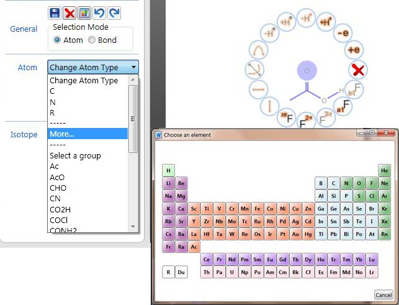The image size is (399, 305).
Task: Pick silicon Si in periodic table
Action: click(334, 196)
